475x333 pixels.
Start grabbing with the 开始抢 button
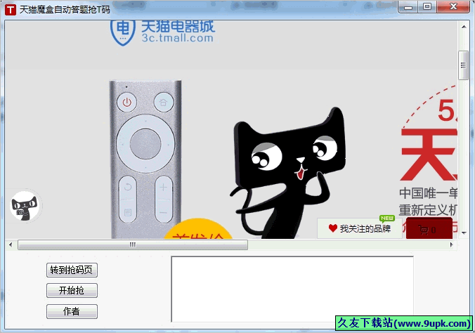pyautogui.click(x=72, y=290)
